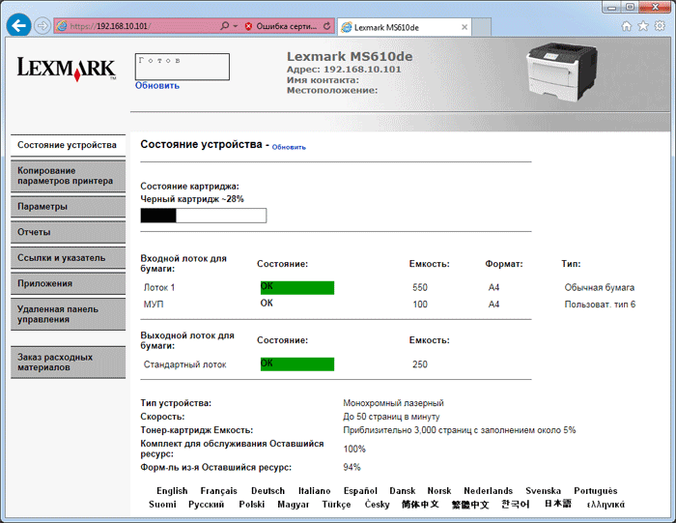Switch language to English
The width and height of the screenshot is (676, 523).
click(x=172, y=491)
